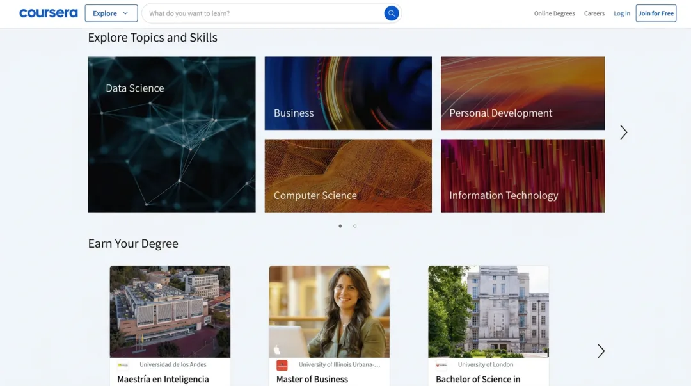Click the Universidad de los Andes logo icon
Image resolution: width=691 pixels, height=386 pixels.
tap(123, 366)
